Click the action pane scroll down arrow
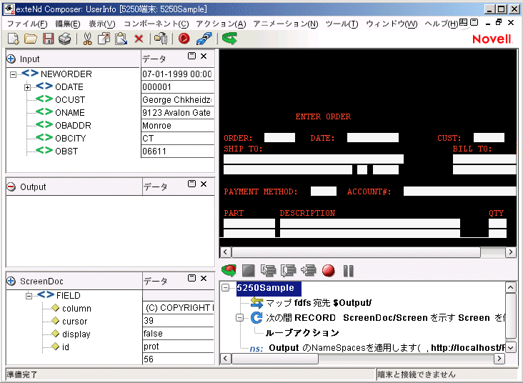The height and width of the screenshot is (383, 523). (510, 347)
